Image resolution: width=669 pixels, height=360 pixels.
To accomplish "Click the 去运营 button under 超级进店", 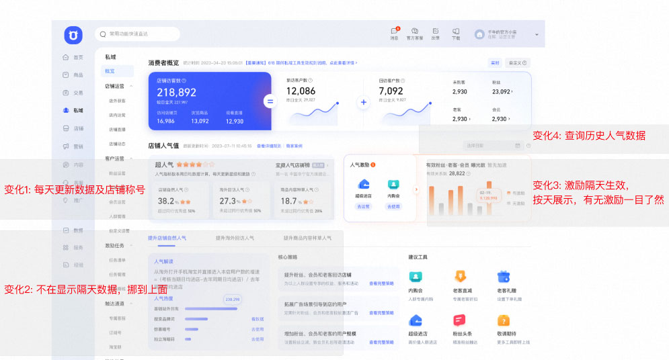I will click(364, 206).
